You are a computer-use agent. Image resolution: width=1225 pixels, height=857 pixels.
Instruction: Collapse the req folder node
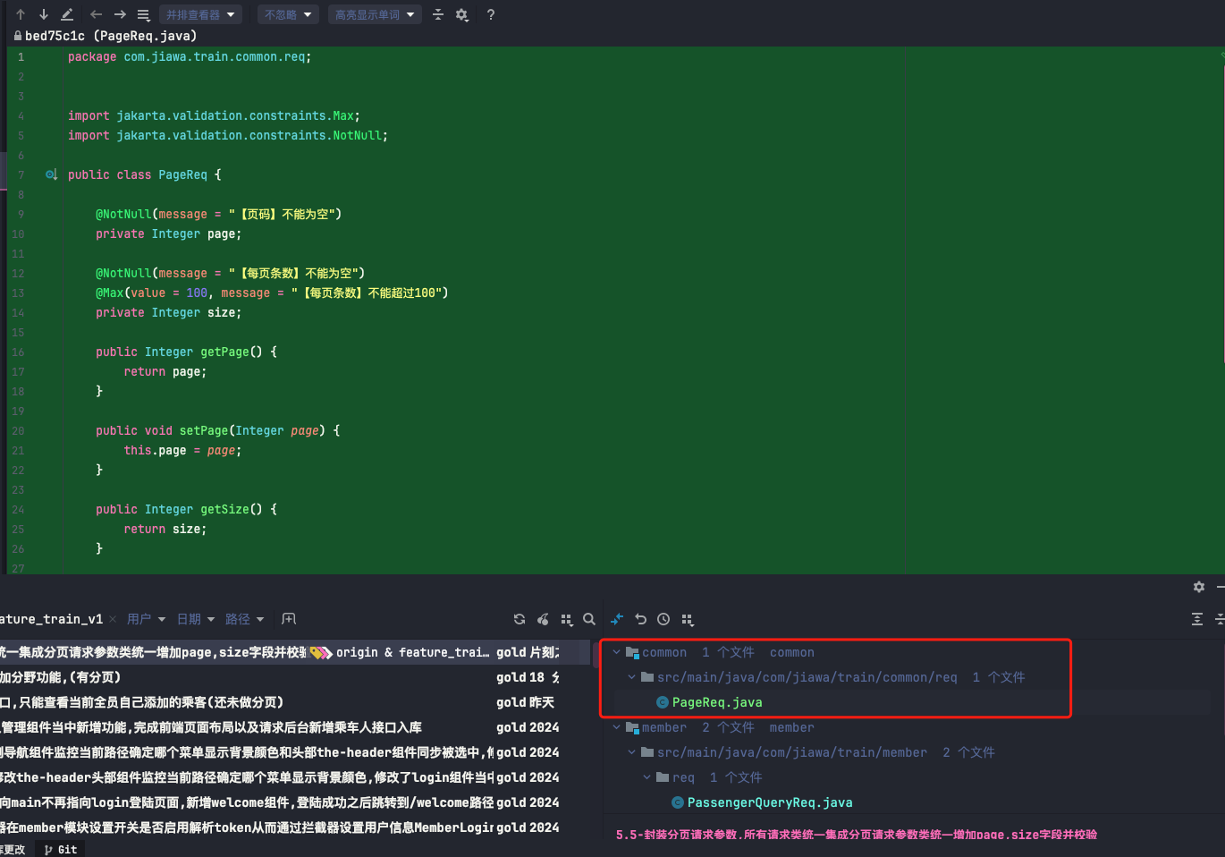[646, 777]
